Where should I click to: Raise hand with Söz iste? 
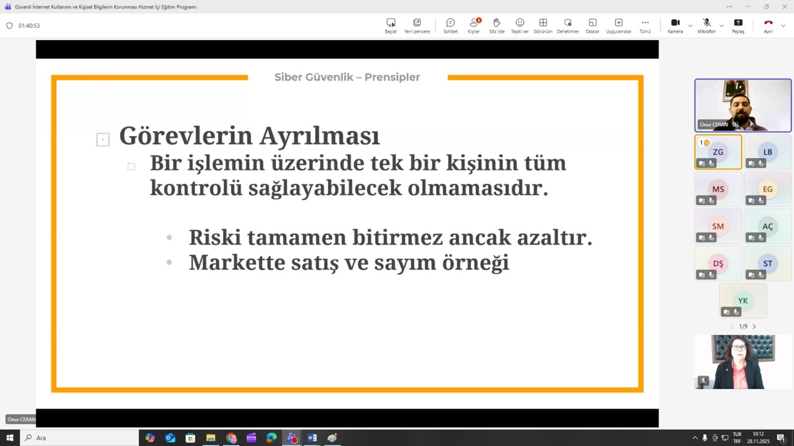point(496,25)
